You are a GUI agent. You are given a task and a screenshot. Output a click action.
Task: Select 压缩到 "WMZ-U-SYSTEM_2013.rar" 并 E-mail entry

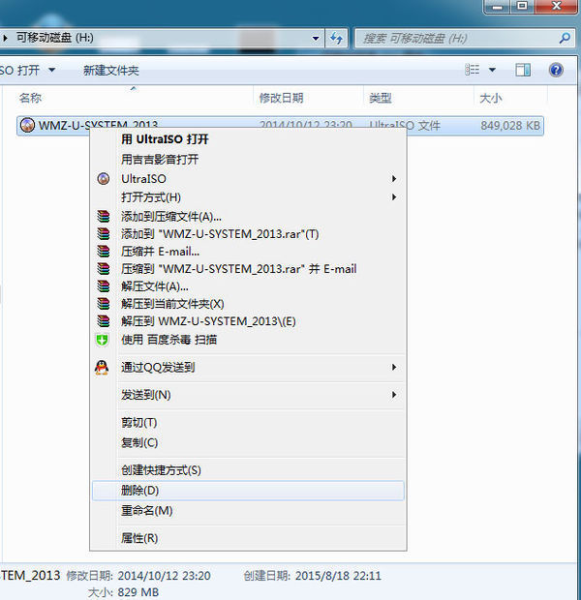click(x=248, y=269)
